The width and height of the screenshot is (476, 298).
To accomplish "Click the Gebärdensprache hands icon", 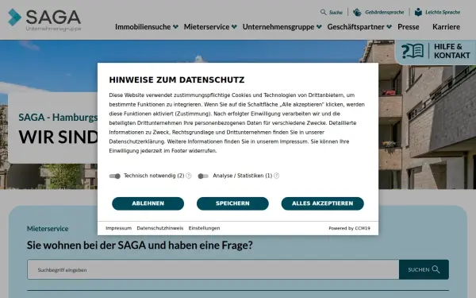I will point(357,12).
